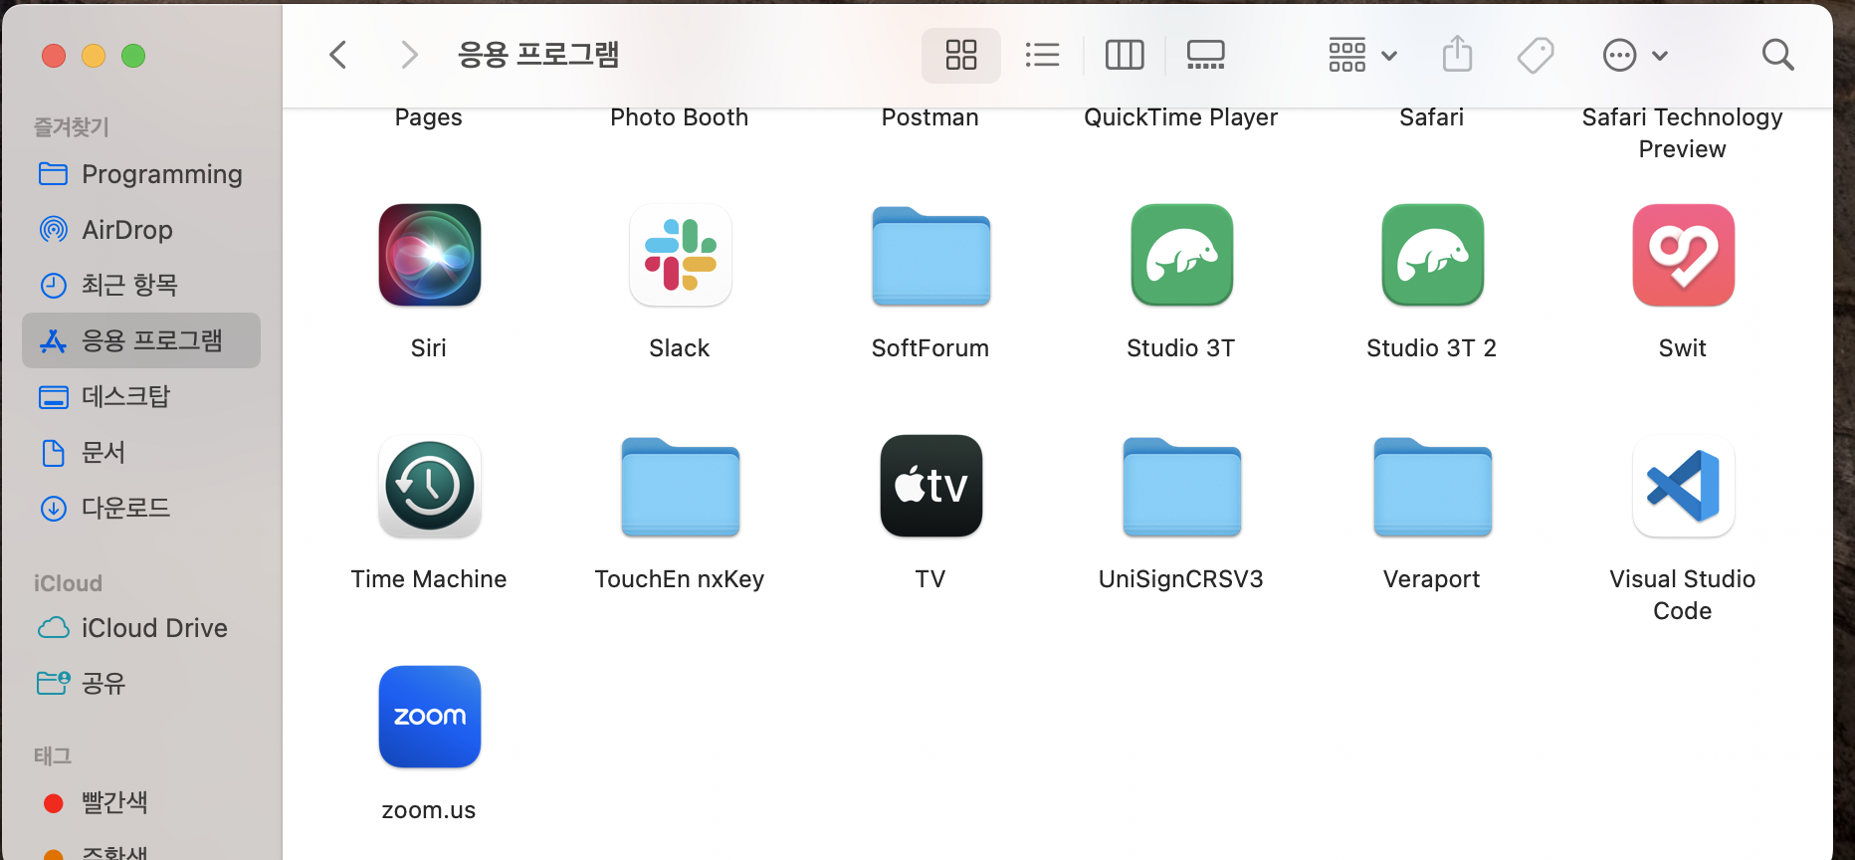
Task: Open 최근 항목 in sidebar
Action: (x=141, y=286)
